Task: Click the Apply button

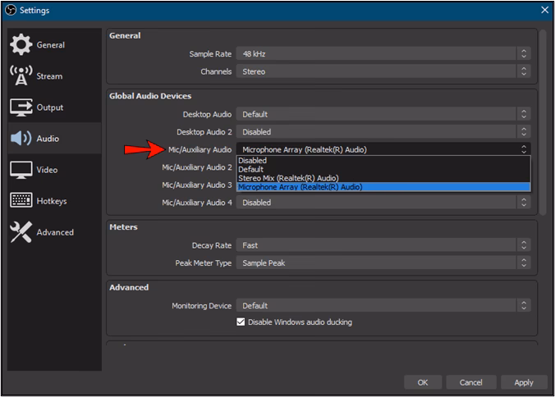Action: tap(524, 382)
